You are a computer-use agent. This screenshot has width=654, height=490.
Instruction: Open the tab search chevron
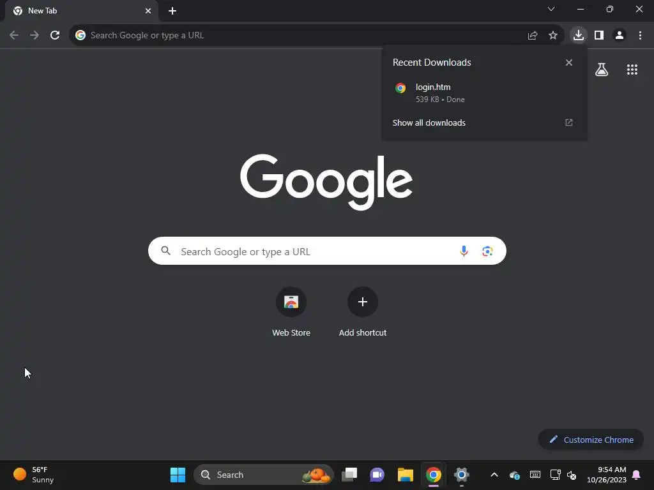click(x=551, y=9)
